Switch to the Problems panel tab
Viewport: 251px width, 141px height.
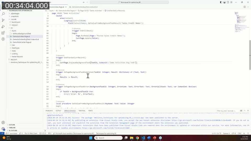[49, 111]
